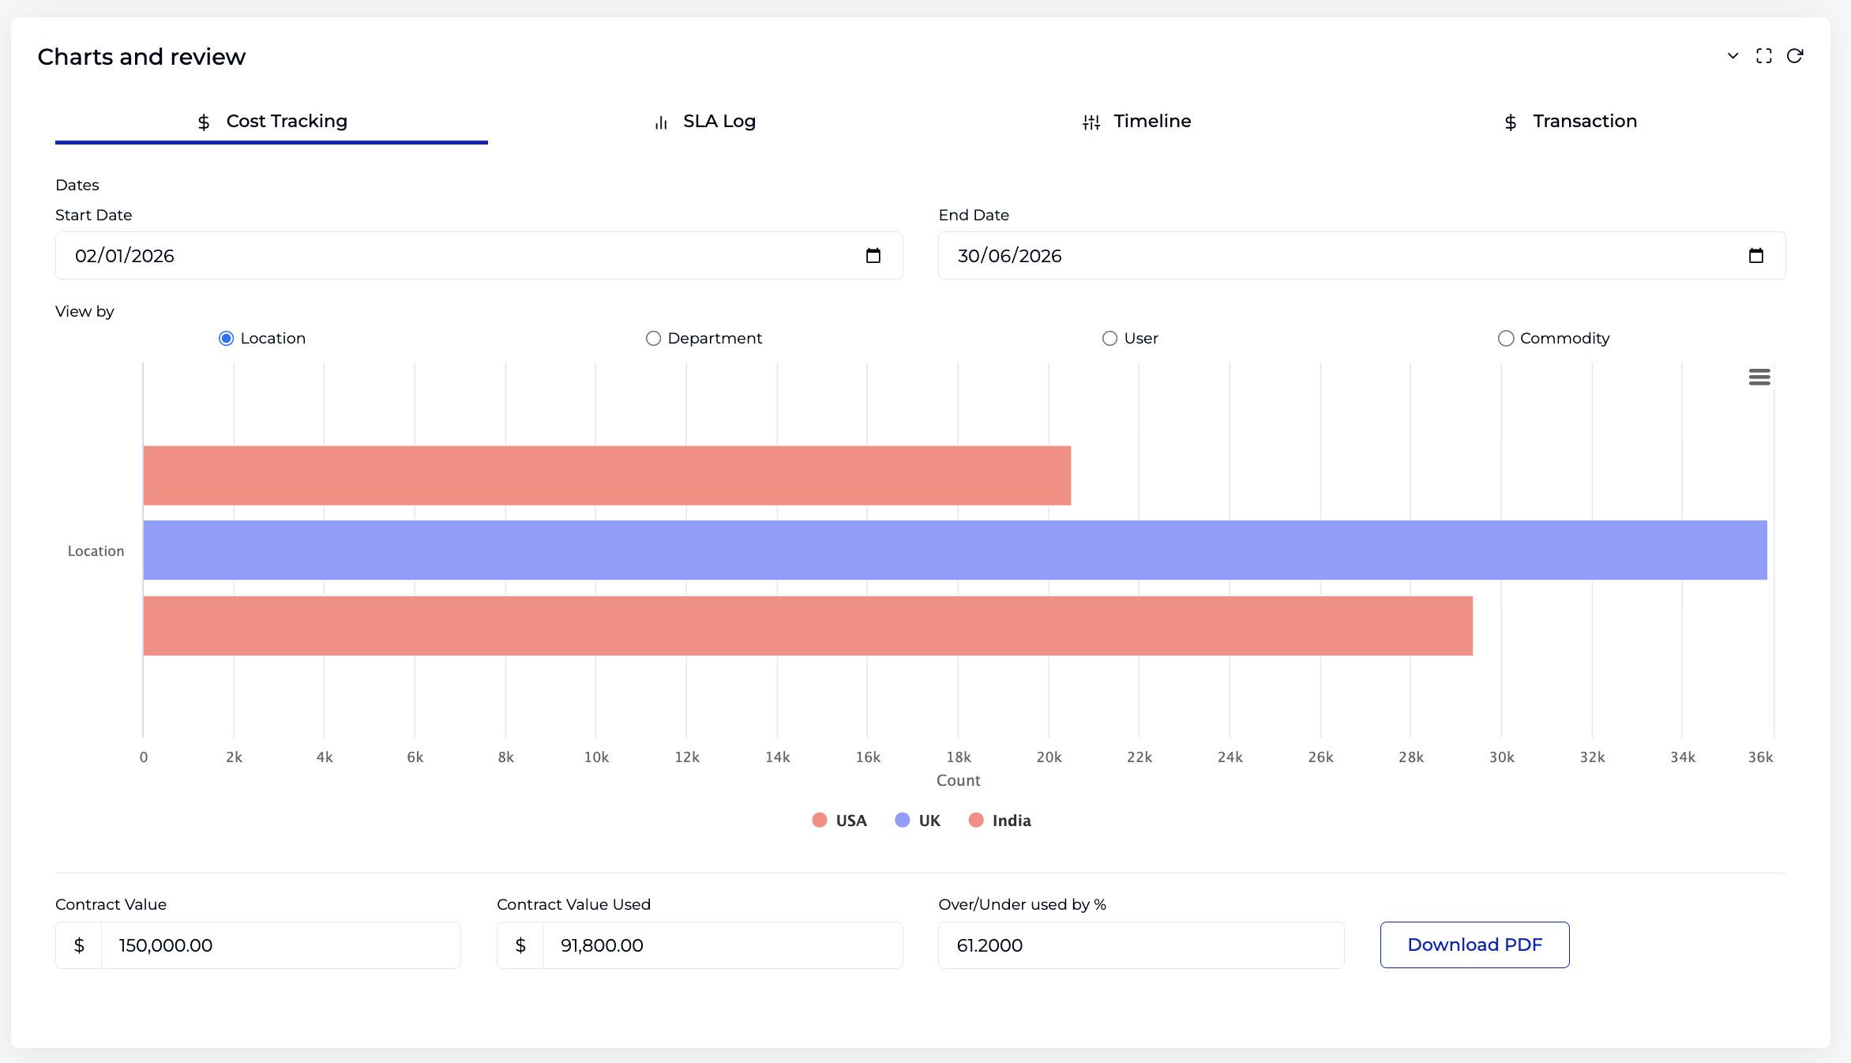
Task: Click the bottom India bar
Action: (808, 625)
